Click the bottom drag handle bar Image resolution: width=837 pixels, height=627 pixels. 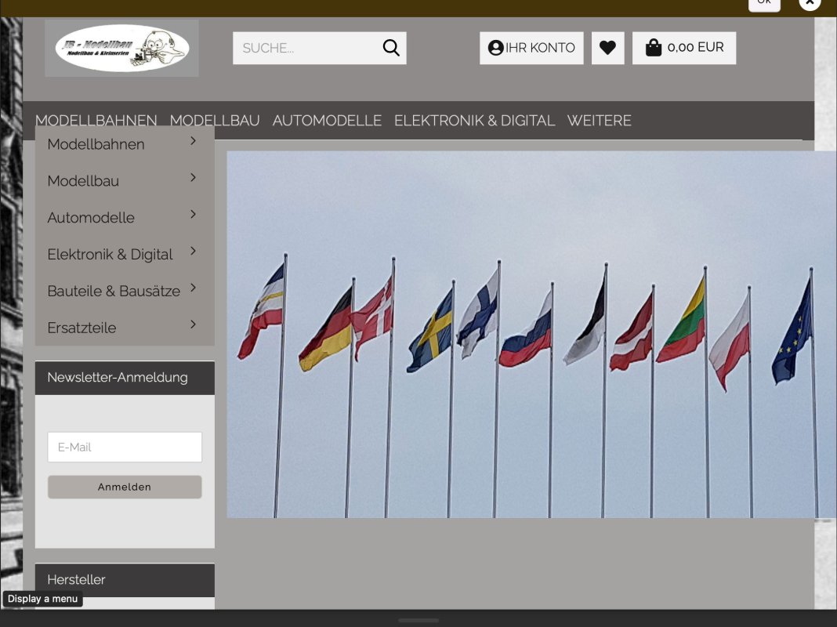point(418,620)
